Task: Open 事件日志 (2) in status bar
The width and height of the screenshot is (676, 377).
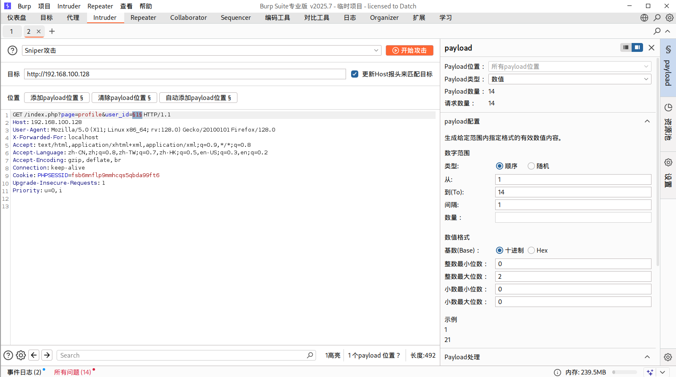Action: pos(24,372)
